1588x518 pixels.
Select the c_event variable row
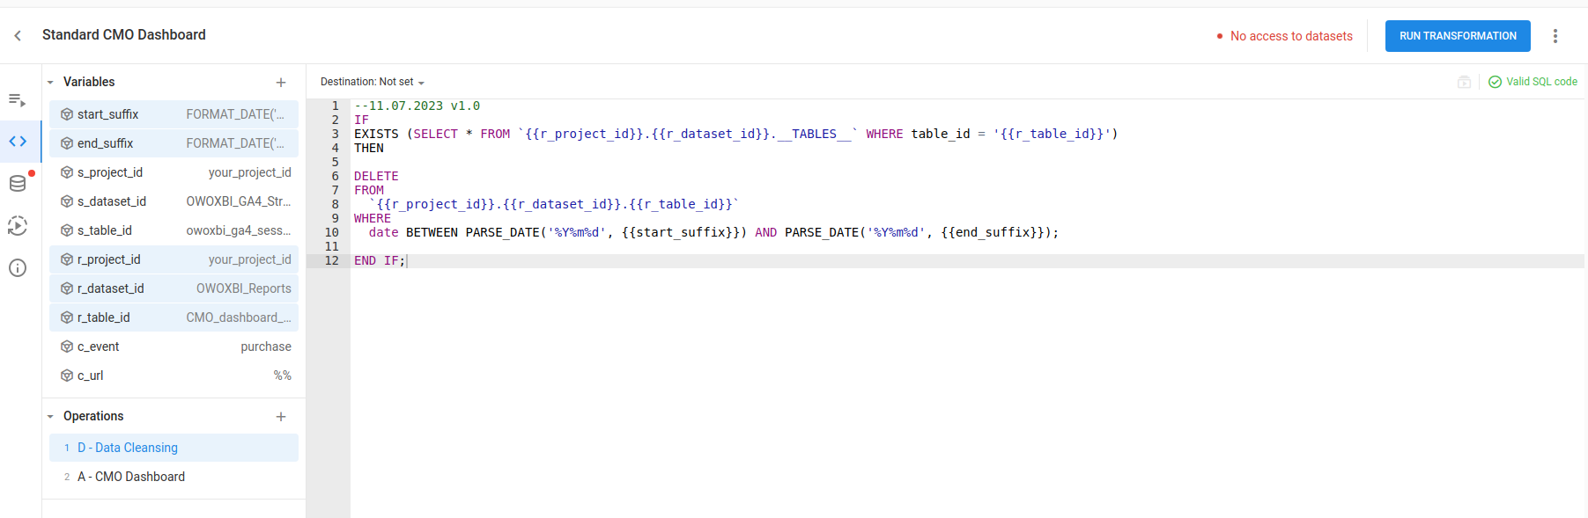click(x=174, y=347)
